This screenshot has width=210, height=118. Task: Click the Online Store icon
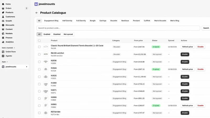[x=3, y=52]
